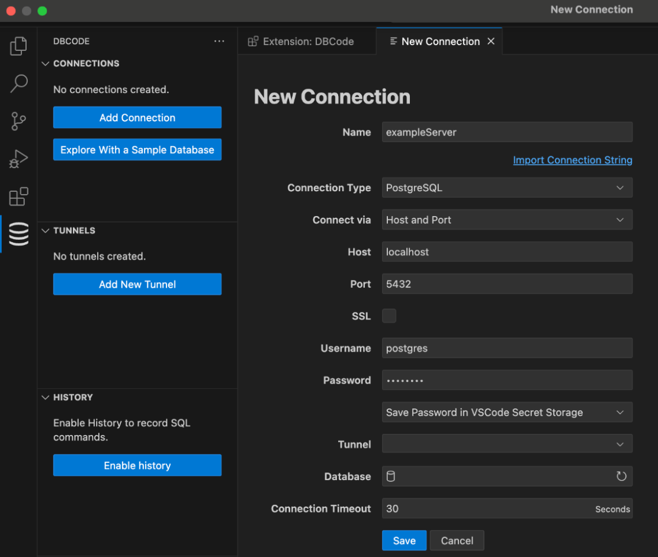Click the Import Connection String link
This screenshot has width=658, height=557.
[x=572, y=160]
